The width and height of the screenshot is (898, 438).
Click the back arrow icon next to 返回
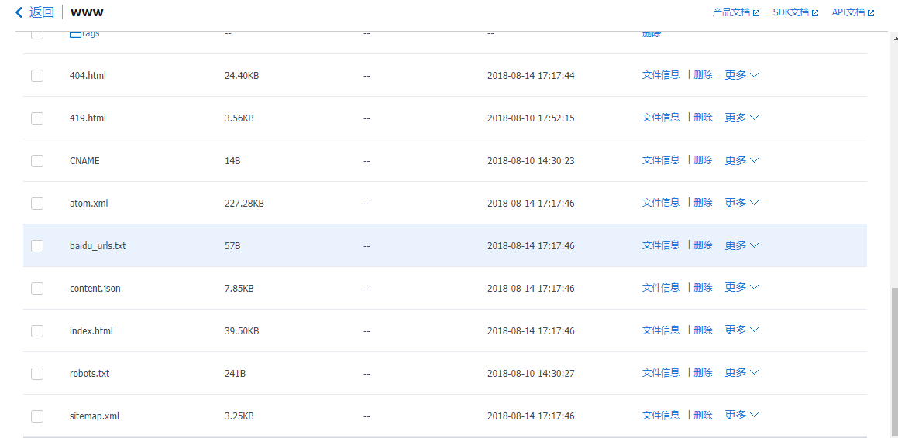pos(19,12)
